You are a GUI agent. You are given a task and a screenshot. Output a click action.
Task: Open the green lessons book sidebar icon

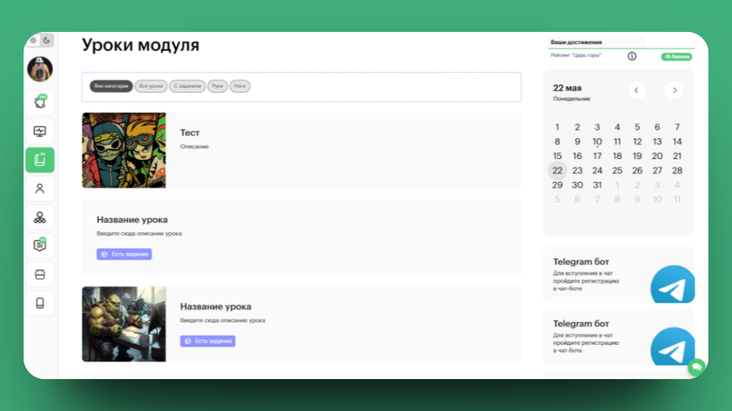(40, 160)
